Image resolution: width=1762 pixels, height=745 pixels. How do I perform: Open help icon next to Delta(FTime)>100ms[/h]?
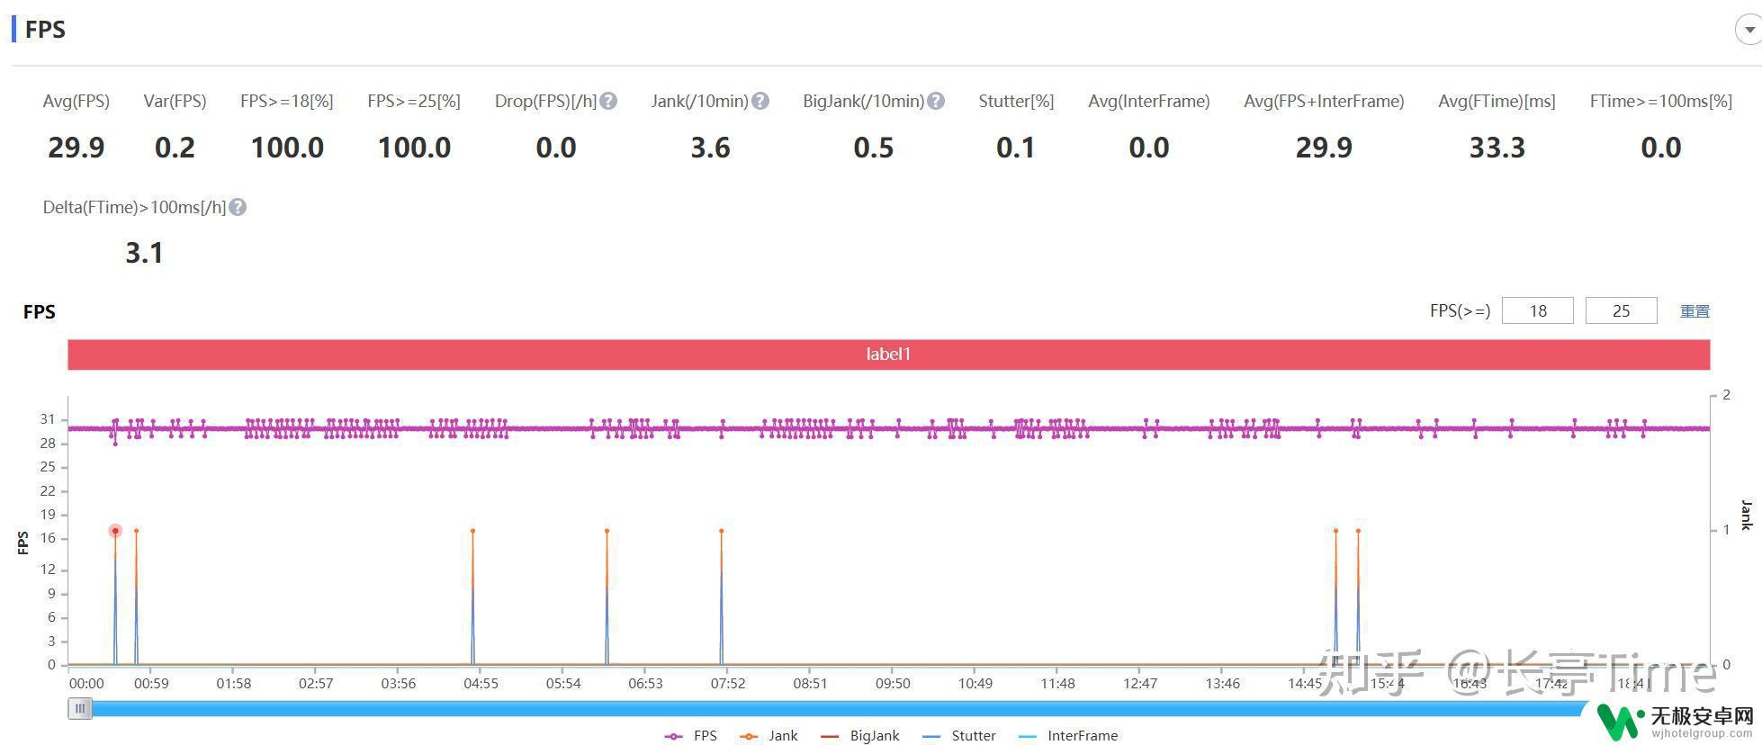point(238,208)
